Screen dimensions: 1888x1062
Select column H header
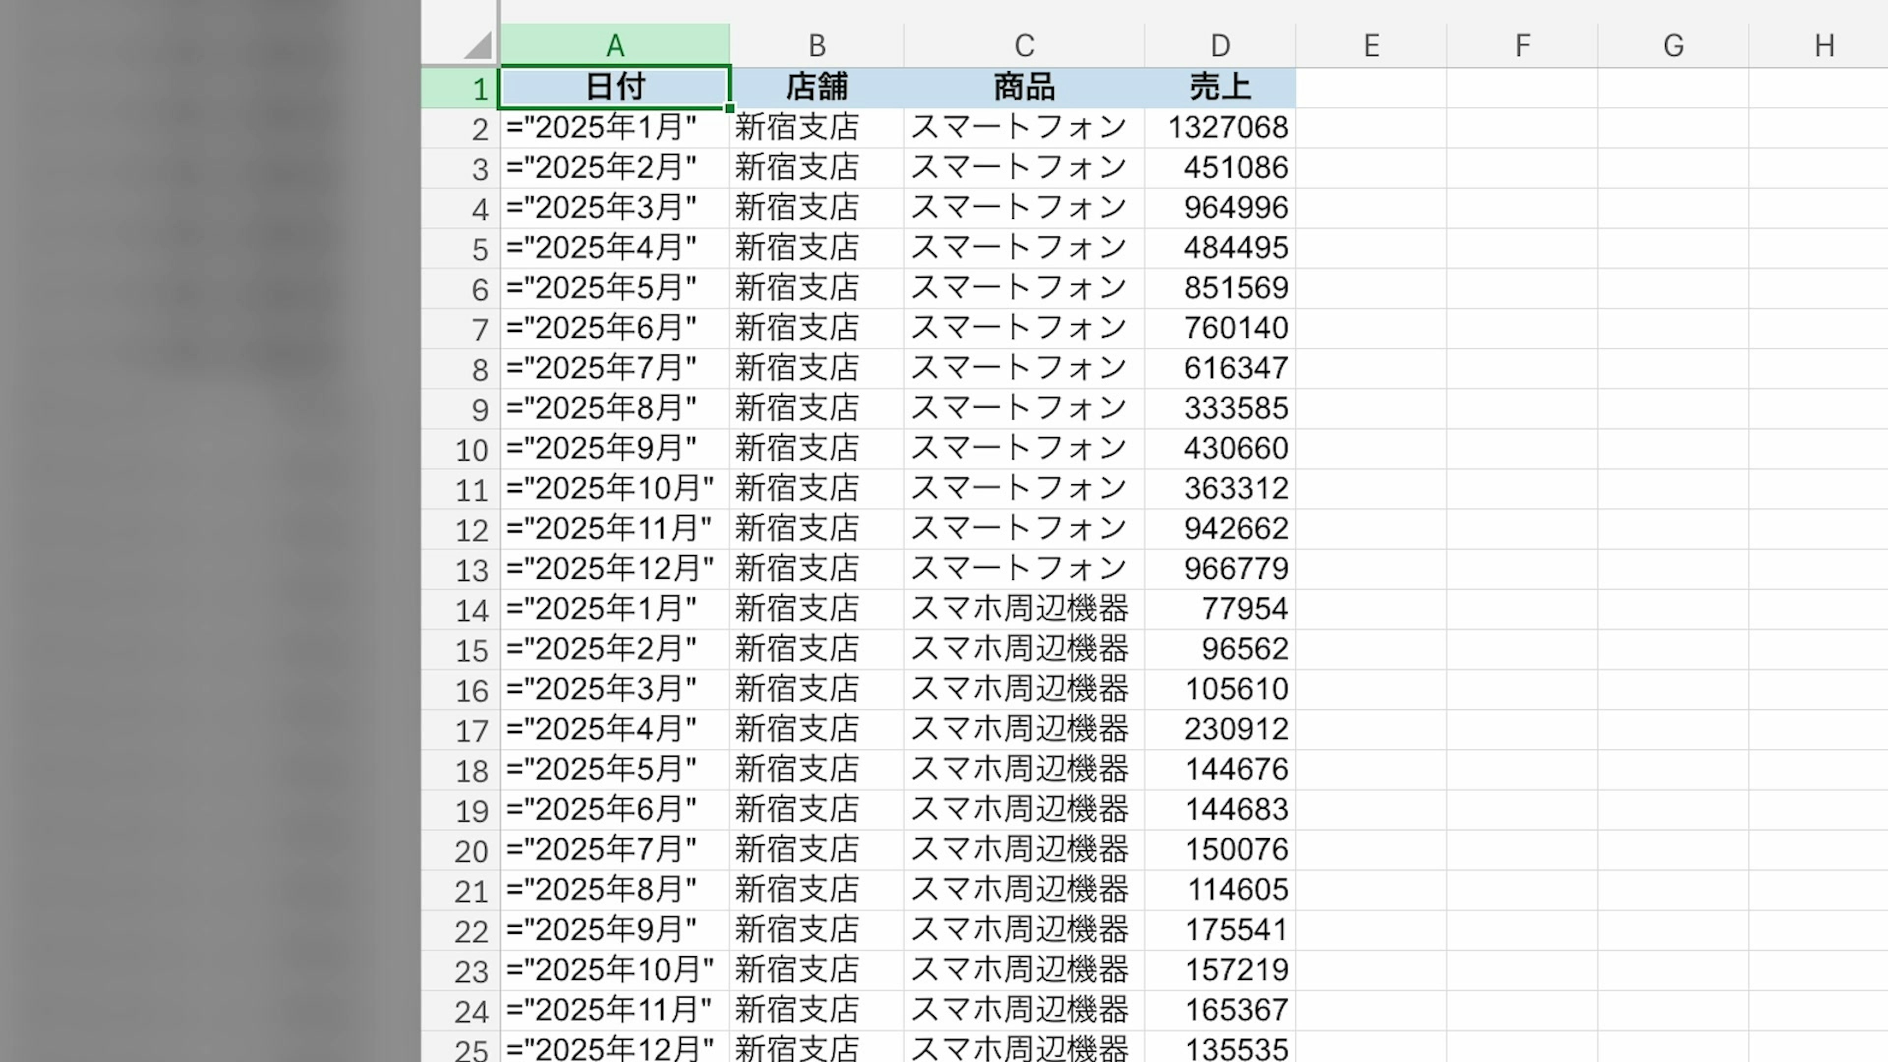point(1824,45)
